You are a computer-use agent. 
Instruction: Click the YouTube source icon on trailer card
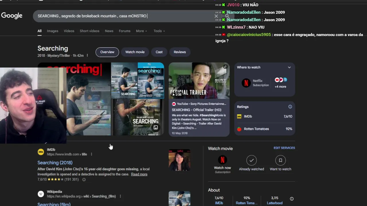[x=174, y=104]
